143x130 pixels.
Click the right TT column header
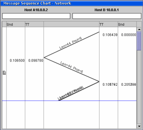tap(109, 24)
